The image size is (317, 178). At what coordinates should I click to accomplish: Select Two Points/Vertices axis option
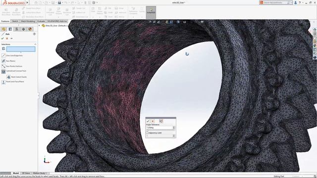point(12,66)
